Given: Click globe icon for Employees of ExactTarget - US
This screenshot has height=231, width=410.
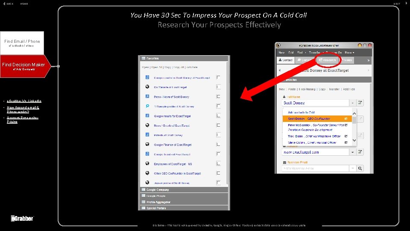Looking at the screenshot, I should coord(147,163).
